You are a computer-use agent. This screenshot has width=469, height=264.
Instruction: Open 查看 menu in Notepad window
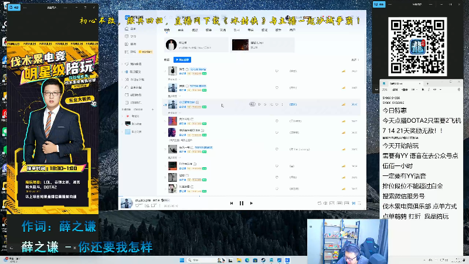tap(405, 90)
